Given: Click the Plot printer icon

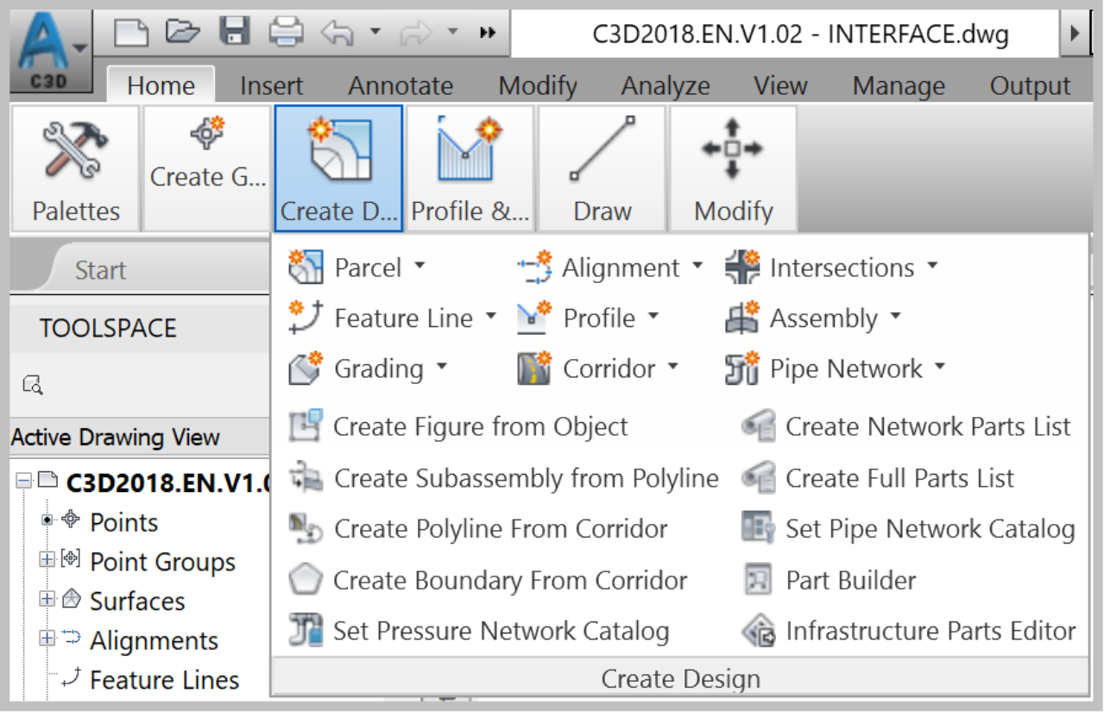Looking at the screenshot, I should tap(286, 32).
